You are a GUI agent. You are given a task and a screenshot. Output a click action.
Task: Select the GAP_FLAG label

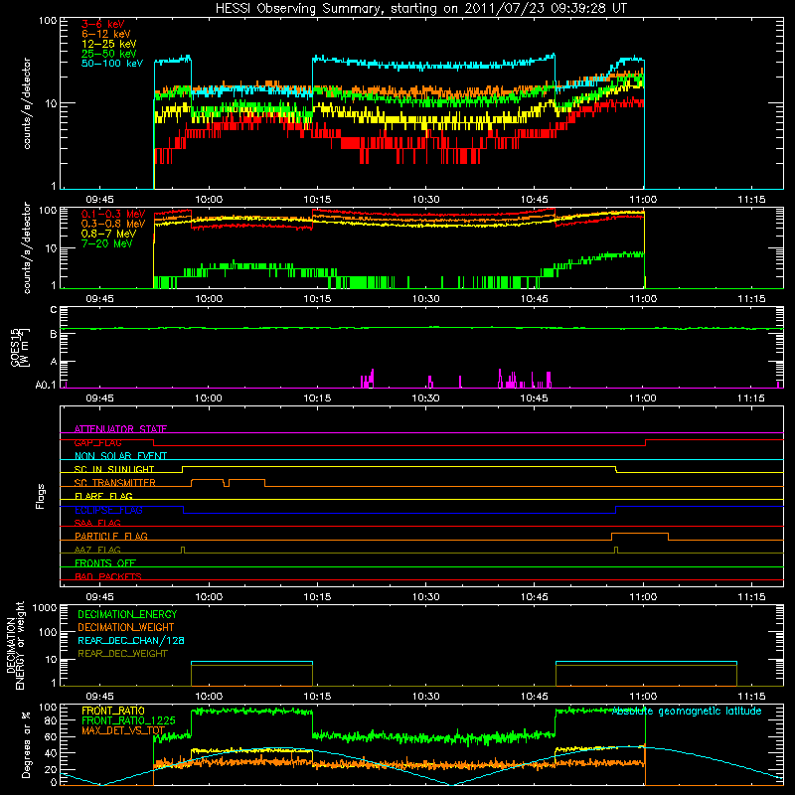[97, 442]
